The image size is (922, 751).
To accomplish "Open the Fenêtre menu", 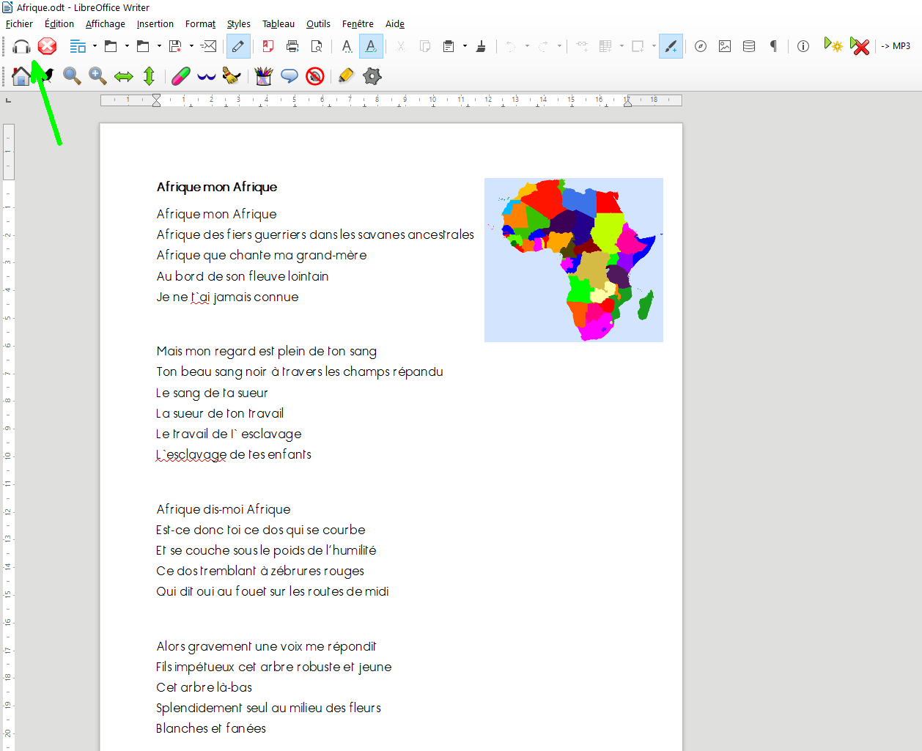I will [358, 23].
